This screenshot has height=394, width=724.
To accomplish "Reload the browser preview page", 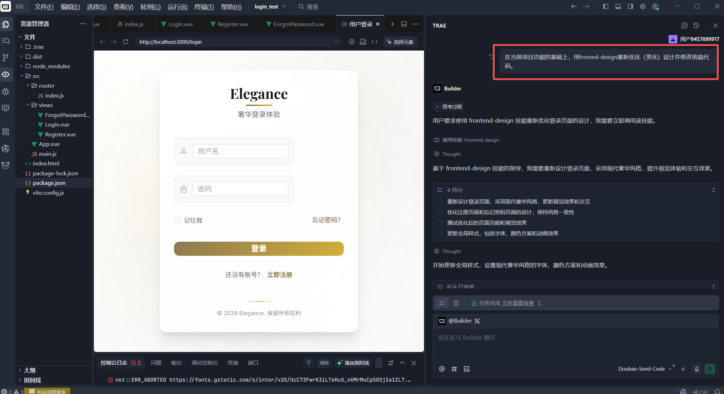I will pyautogui.click(x=125, y=42).
